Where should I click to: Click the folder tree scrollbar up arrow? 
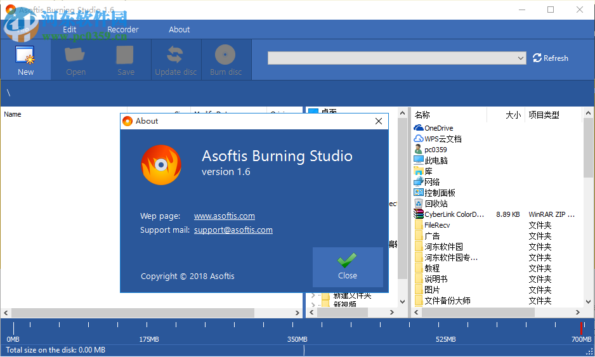pos(403,113)
